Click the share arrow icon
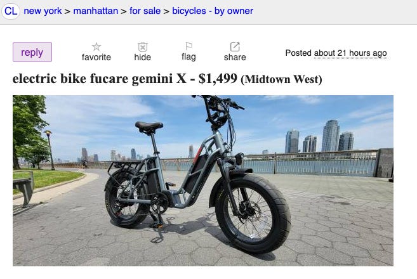The height and width of the screenshot is (279, 417). 235,47
